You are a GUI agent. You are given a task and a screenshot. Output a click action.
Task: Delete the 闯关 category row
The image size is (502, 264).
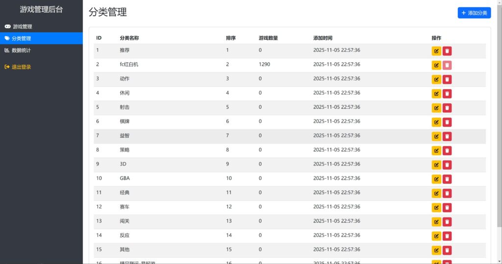coord(447,222)
